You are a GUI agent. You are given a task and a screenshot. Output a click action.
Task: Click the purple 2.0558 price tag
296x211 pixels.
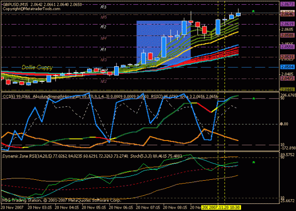[287, 47]
